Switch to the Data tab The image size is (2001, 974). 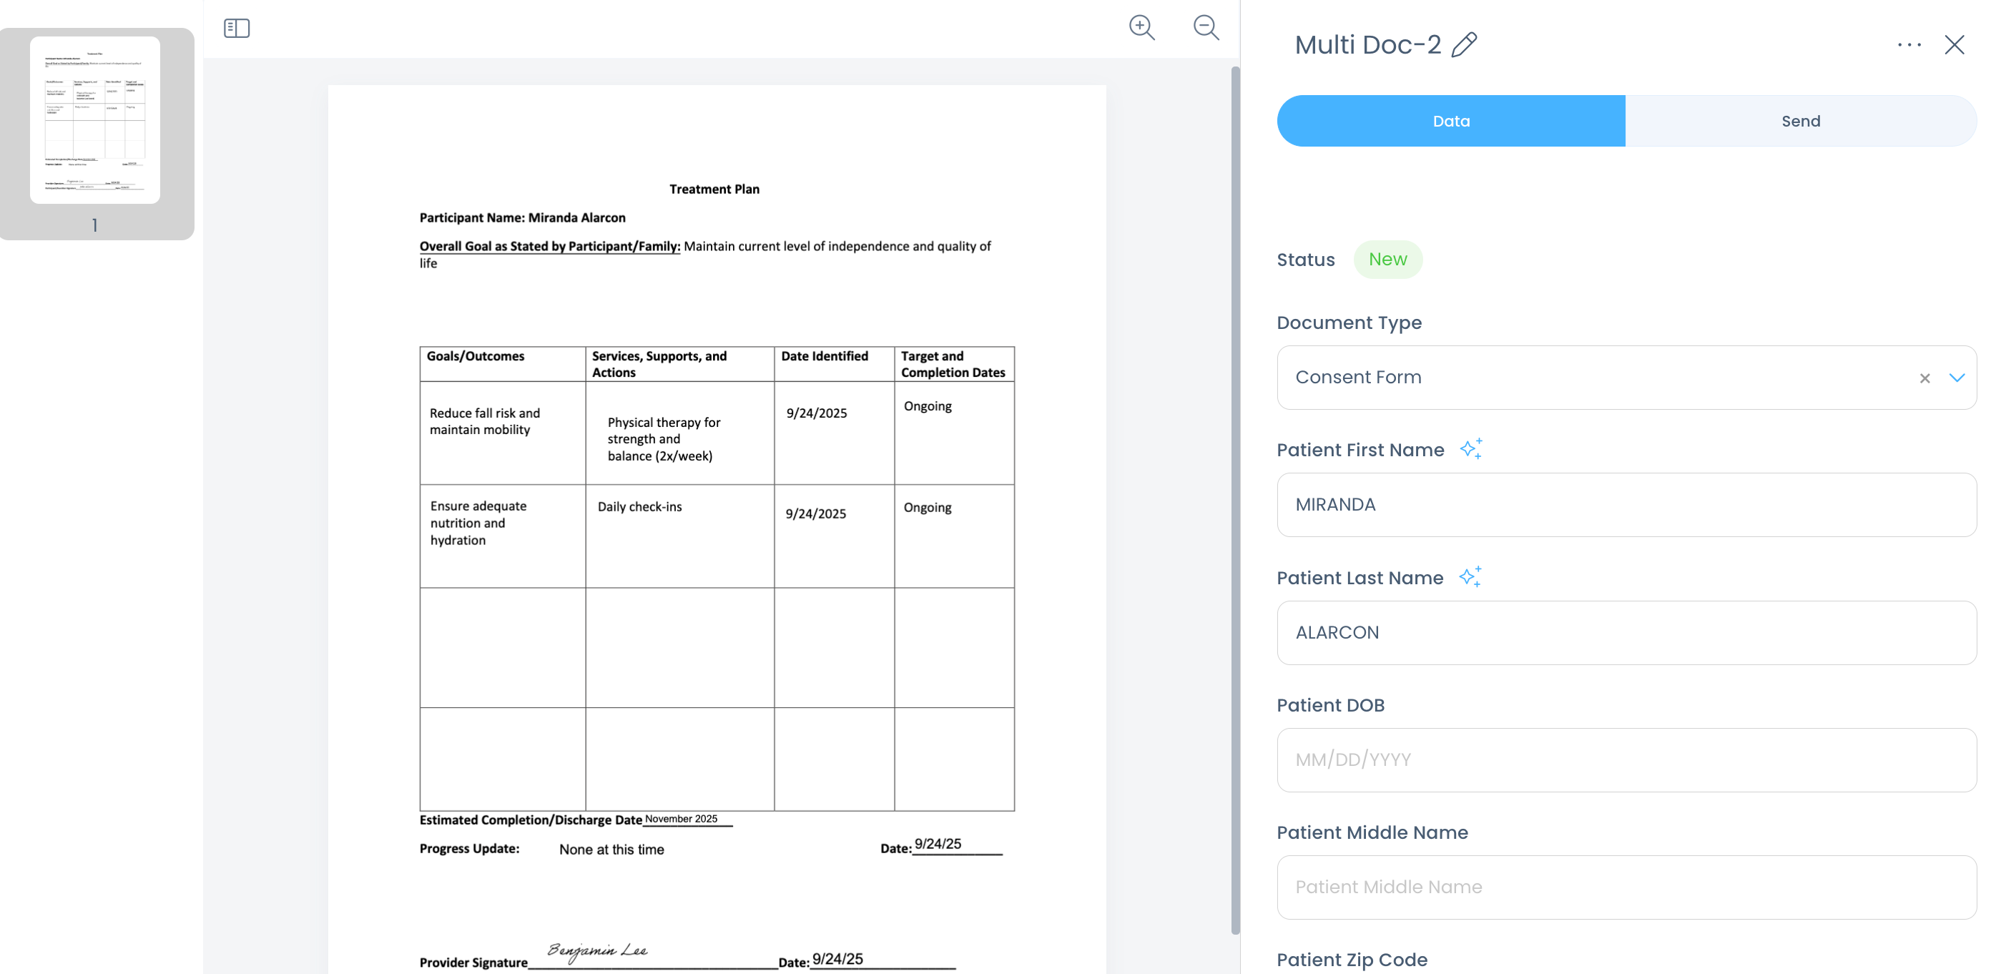pyautogui.click(x=1450, y=121)
